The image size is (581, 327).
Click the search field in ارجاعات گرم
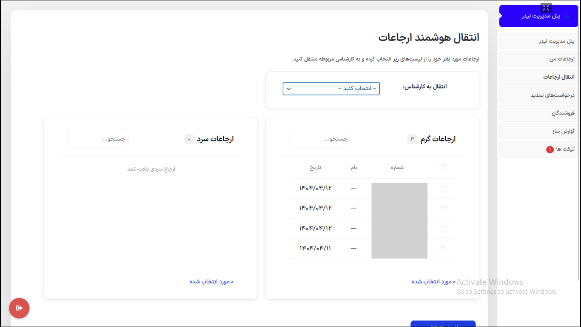[320, 139]
